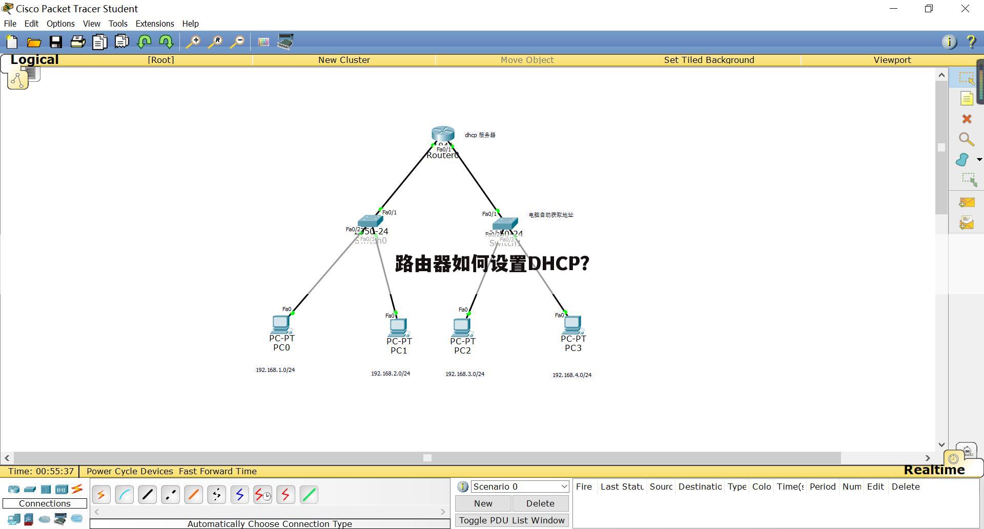Click New Cluster in the bar

(x=344, y=60)
